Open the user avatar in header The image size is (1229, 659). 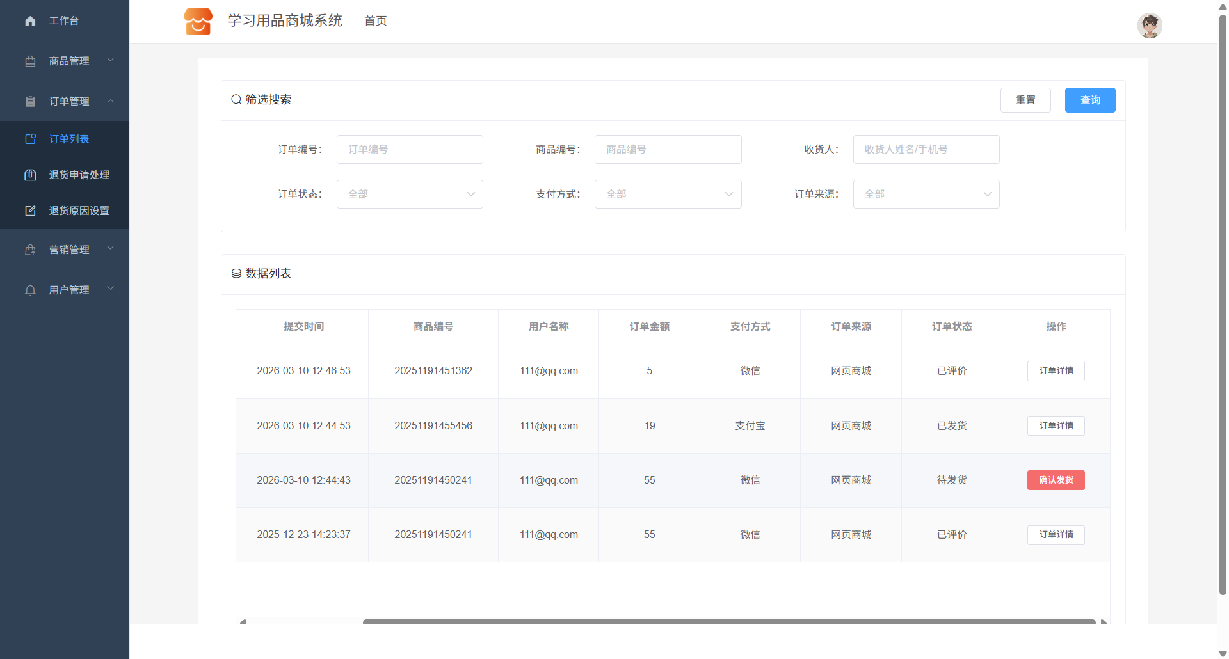click(1149, 26)
